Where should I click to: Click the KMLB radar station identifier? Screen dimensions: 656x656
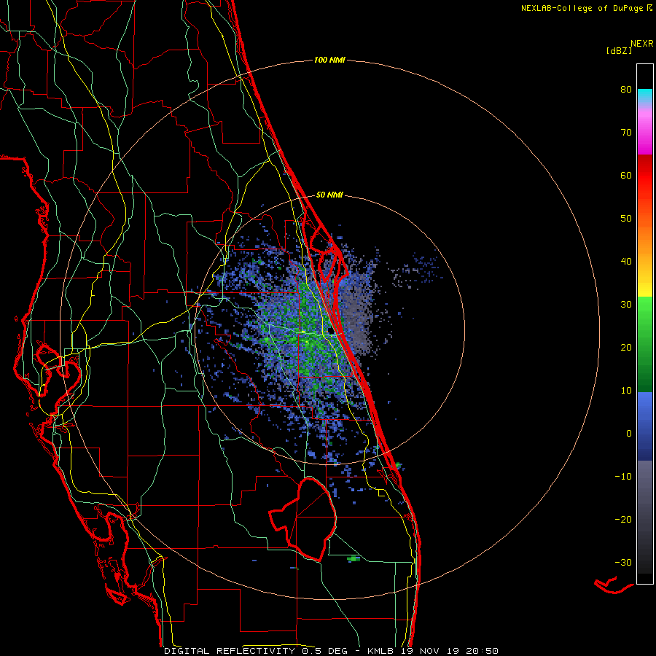380,651
